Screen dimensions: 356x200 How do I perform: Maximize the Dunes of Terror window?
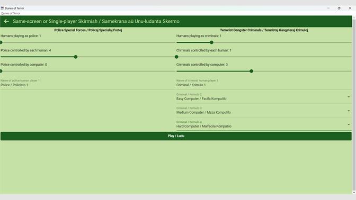point(339,8)
